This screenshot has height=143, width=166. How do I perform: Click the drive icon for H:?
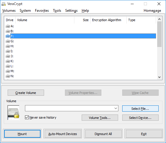tap(8, 46)
